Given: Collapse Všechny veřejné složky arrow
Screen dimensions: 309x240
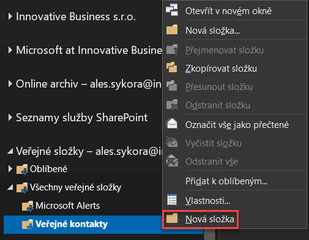Looking at the screenshot, I should (x=10, y=187).
